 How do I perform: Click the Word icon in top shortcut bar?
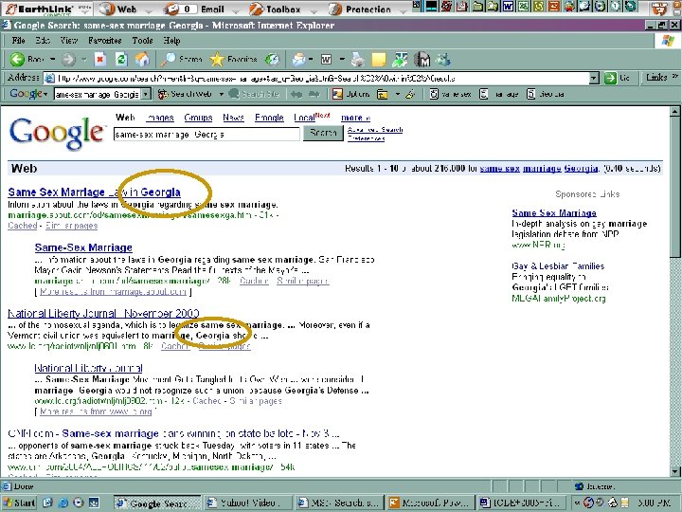[508, 6]
